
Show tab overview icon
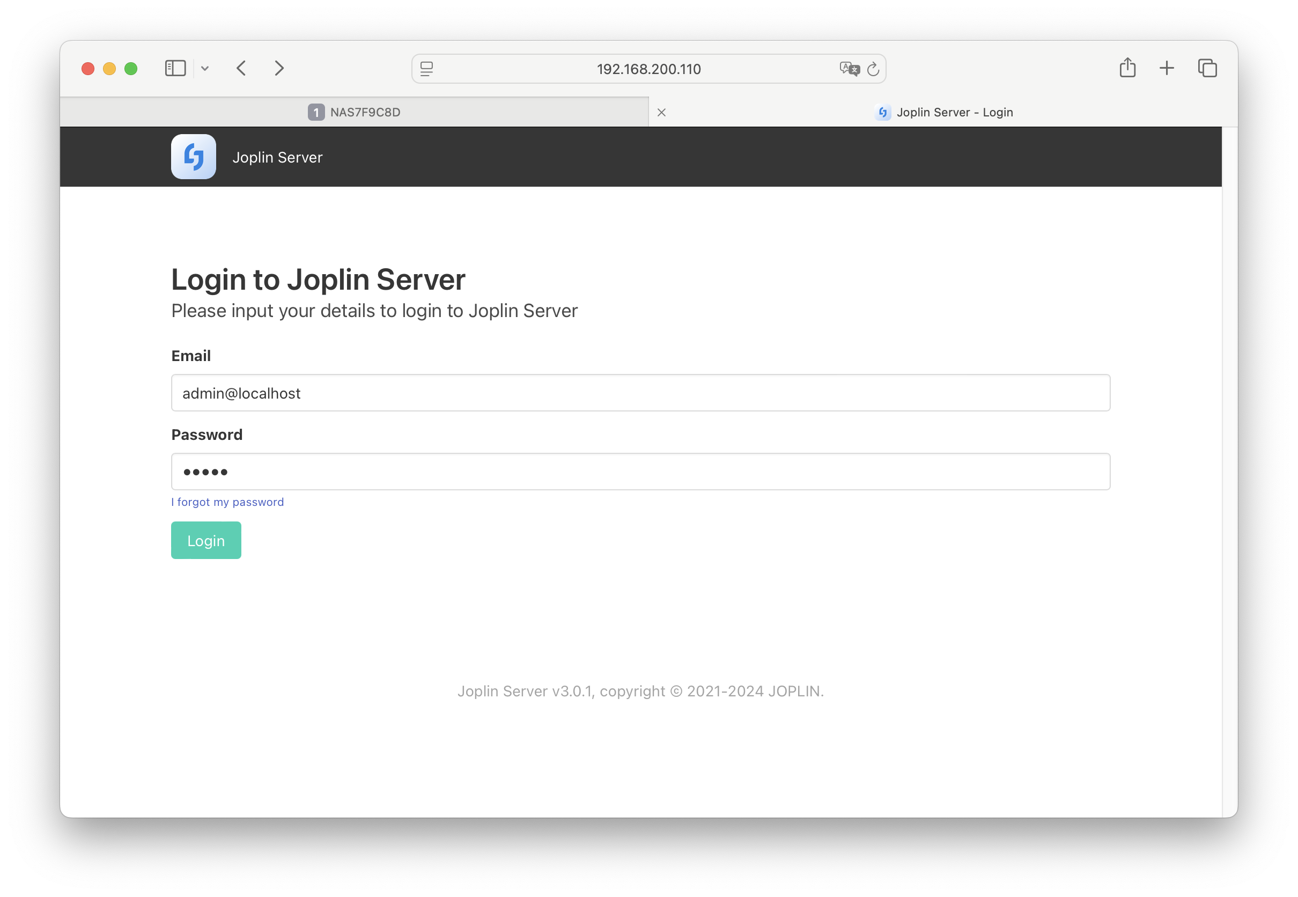pos(1207,69)
